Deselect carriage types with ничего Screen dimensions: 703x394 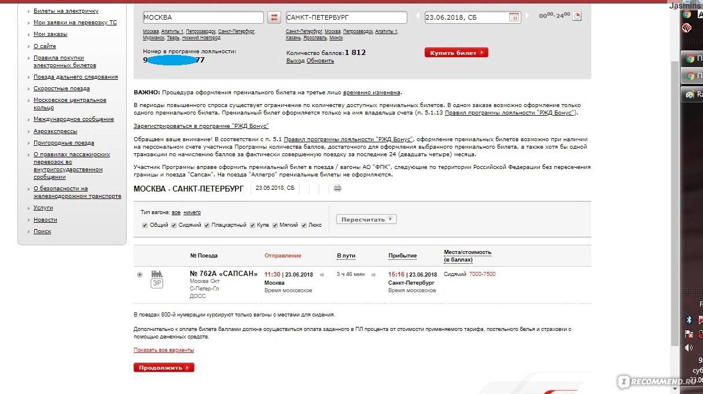[192, 212]
